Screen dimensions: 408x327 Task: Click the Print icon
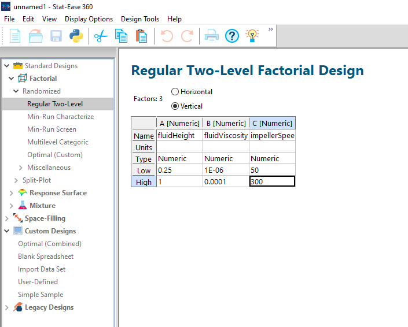(212, 36)
